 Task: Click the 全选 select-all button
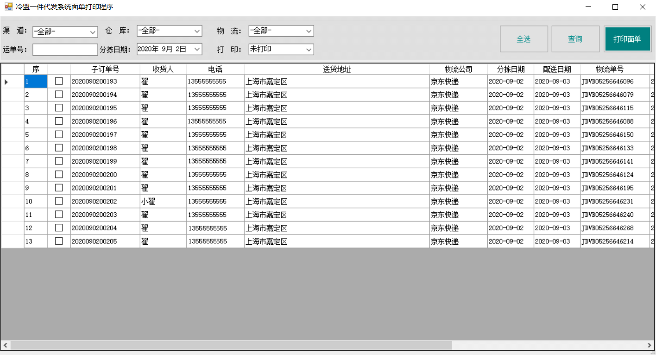coord(524,39)
